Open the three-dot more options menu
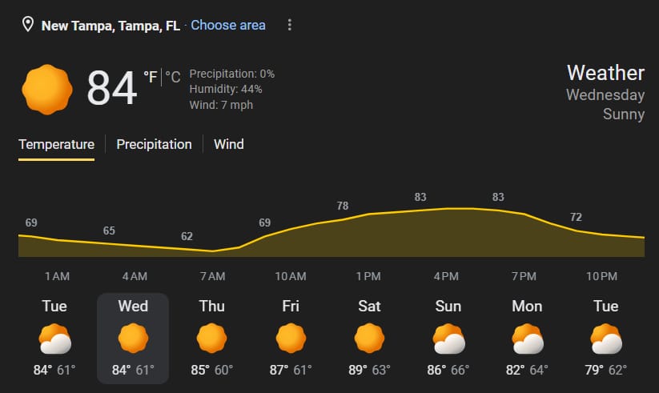 pyautogui.click(x=290, y=25)
